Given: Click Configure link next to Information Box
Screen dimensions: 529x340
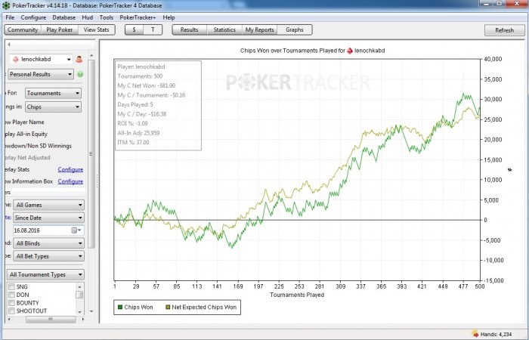Looking at the screenshot, I should tap(70, 181).
